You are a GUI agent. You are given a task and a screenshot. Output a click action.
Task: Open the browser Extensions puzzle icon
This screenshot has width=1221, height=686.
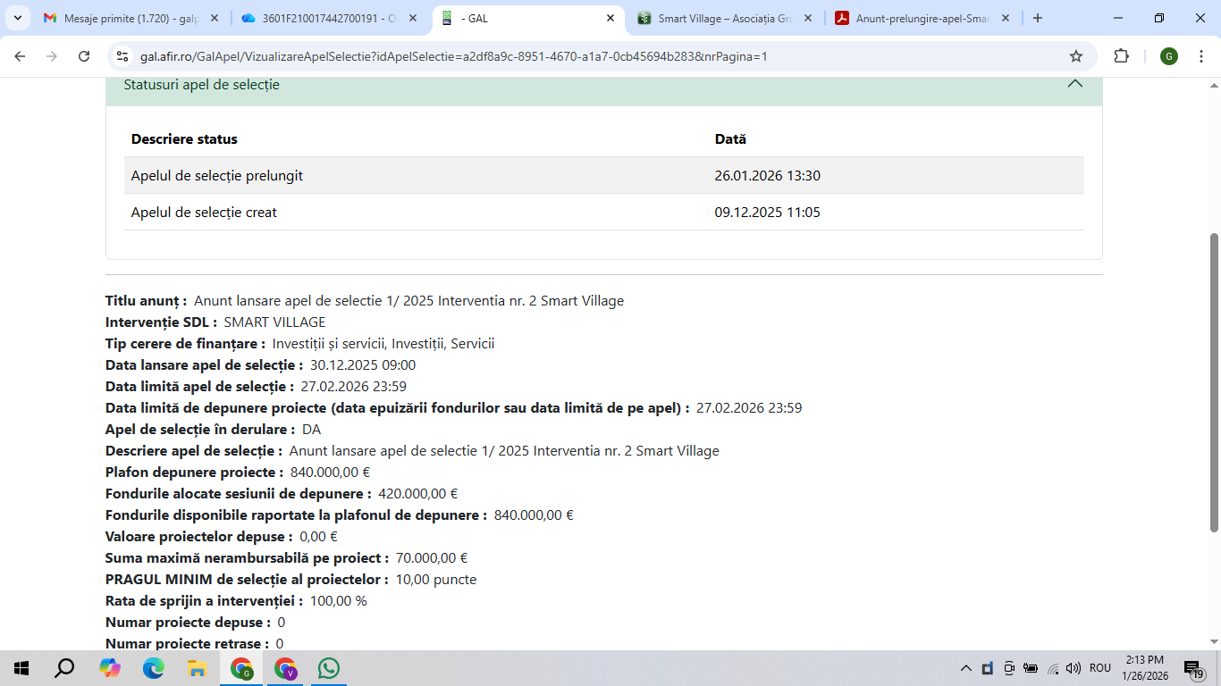[x=1121, y=56]
